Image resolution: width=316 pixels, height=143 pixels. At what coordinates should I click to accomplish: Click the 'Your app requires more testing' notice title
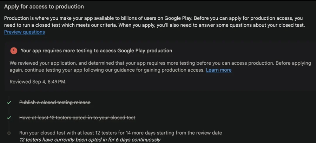[x=96, y=51]
